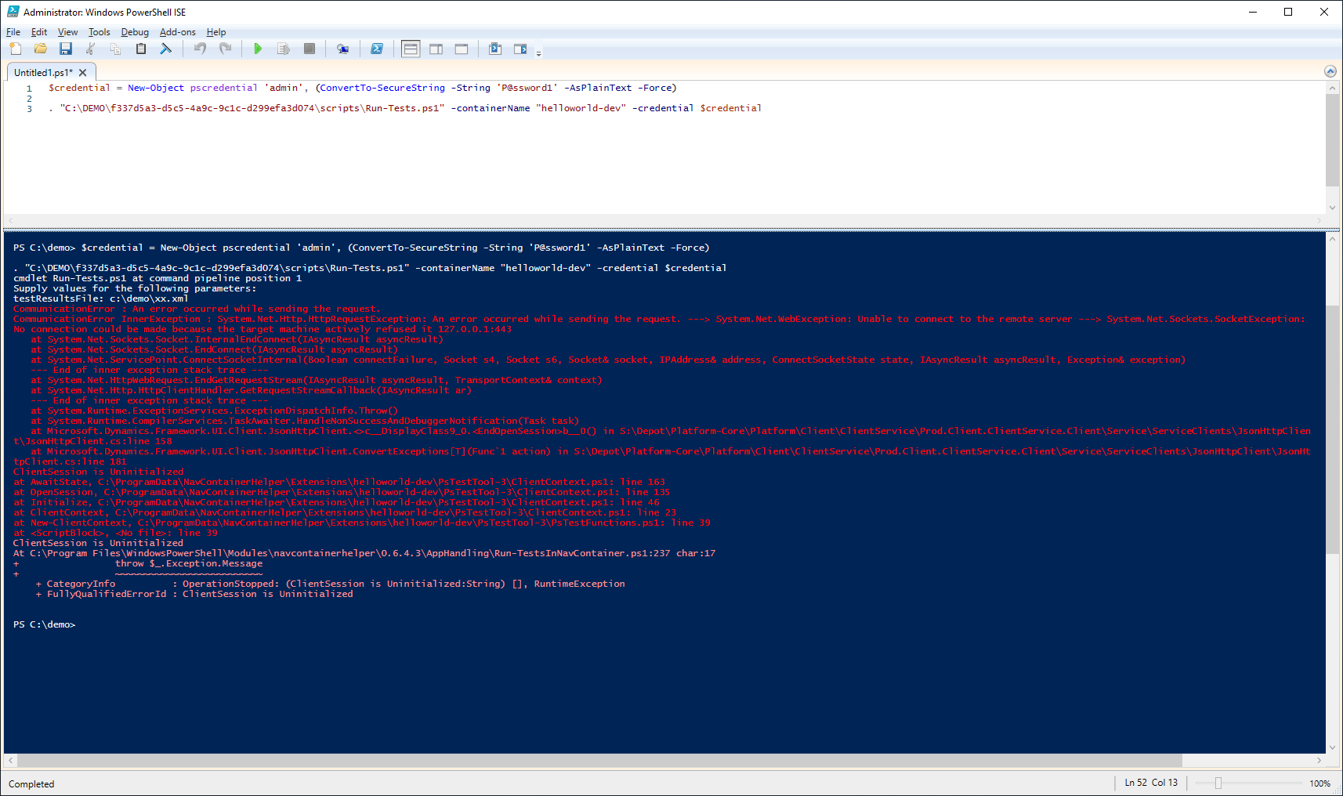
Task: Click $credential variable on script line 1
Action: 79,88
